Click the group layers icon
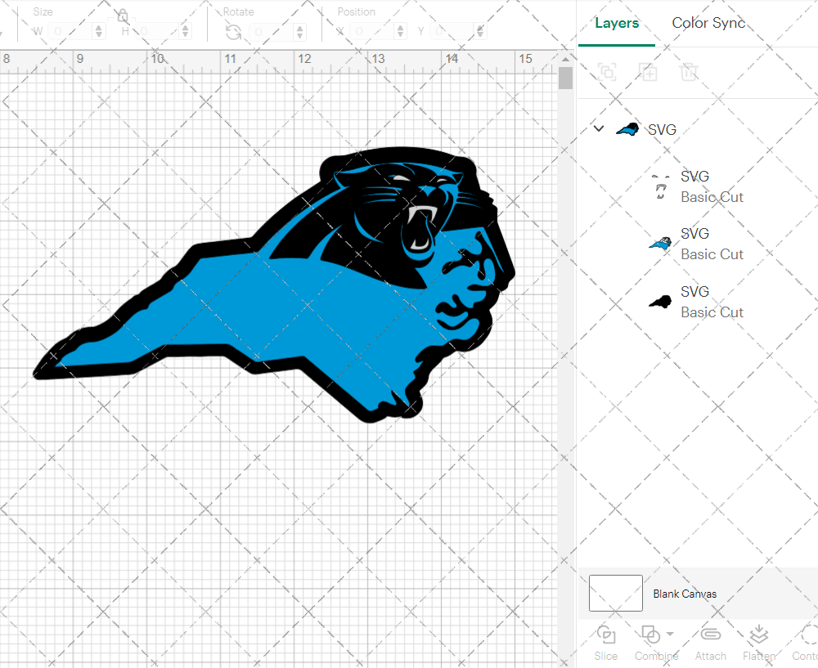Image resolution: width=818 pixels, height=668 pixels. click(607, 72)
